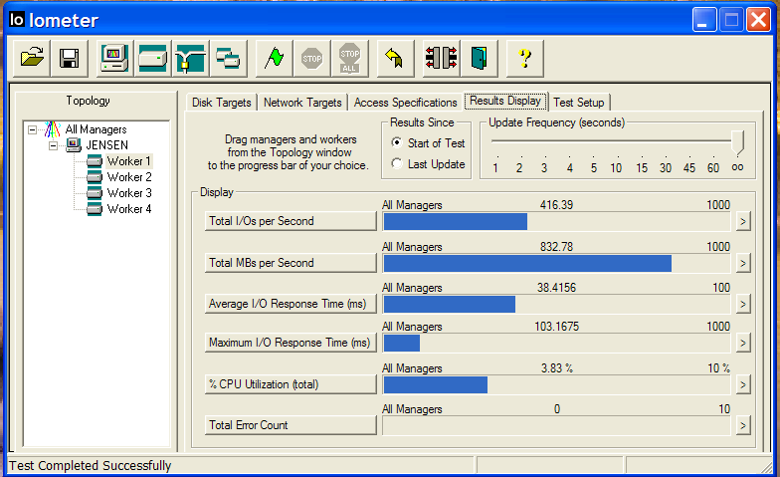Open a test configuration file

[x=32, y=58]
